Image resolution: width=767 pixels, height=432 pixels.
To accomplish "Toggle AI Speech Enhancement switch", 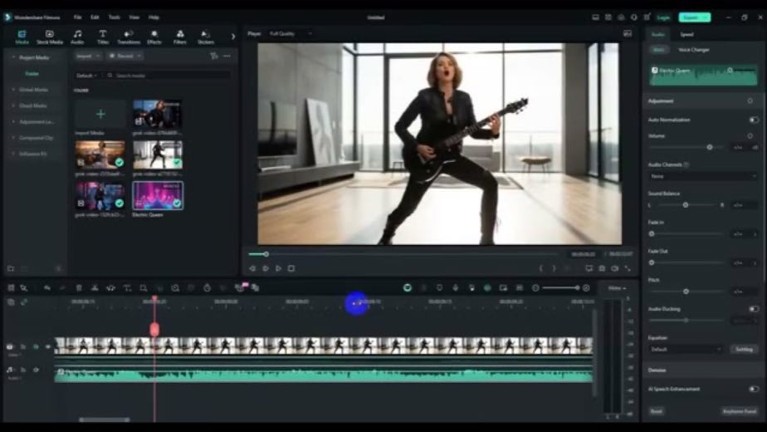I will click(x=754, y=389).
